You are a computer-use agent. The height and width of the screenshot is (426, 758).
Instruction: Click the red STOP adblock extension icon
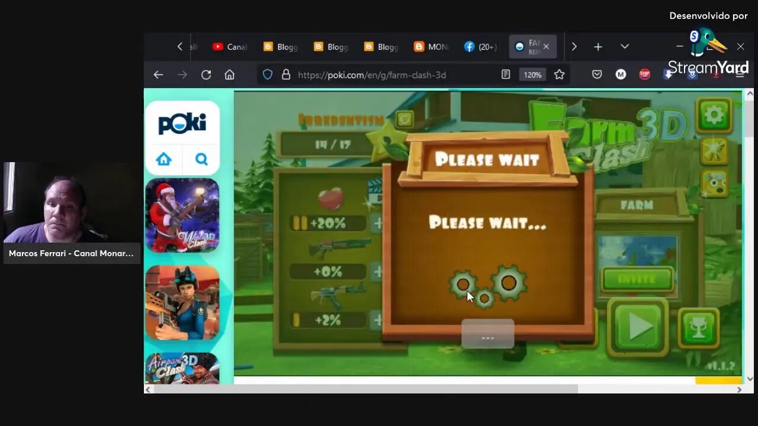tap(644, 75)
